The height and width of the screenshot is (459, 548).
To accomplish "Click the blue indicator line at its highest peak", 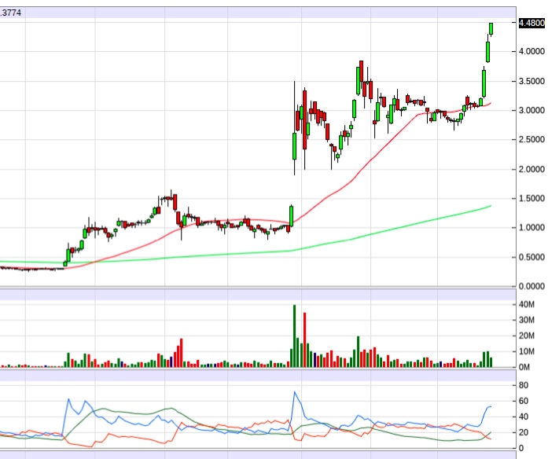I will tap(296, 392).
